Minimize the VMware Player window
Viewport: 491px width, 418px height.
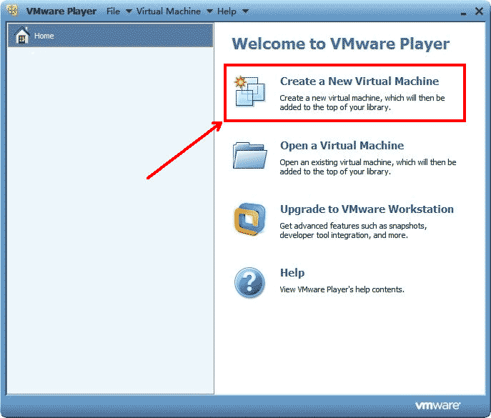pos(463,13)
